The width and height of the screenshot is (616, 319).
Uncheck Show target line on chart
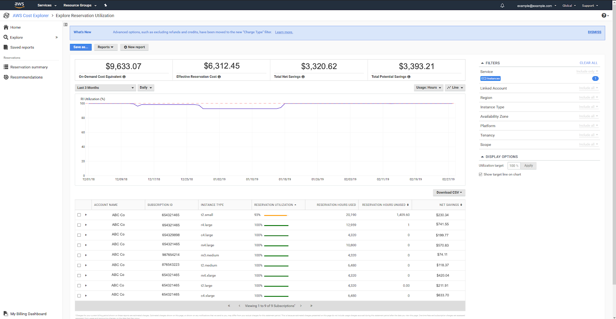(480, 175)
